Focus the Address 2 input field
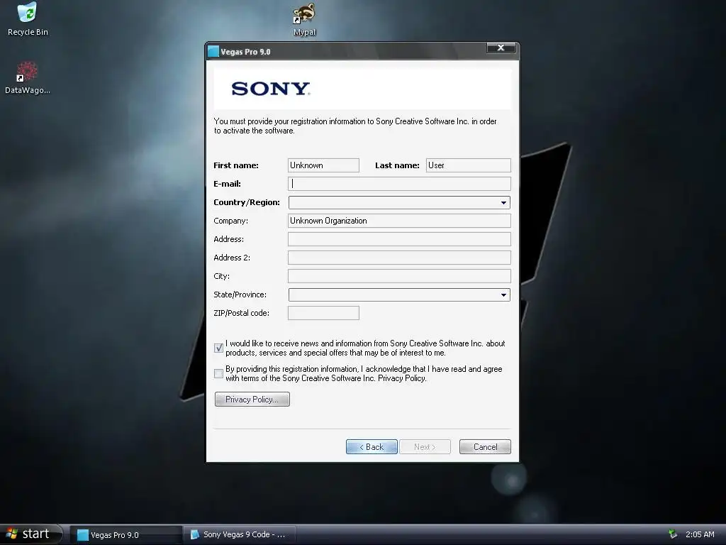Screen dimensions: 726x545 [399, 258]
